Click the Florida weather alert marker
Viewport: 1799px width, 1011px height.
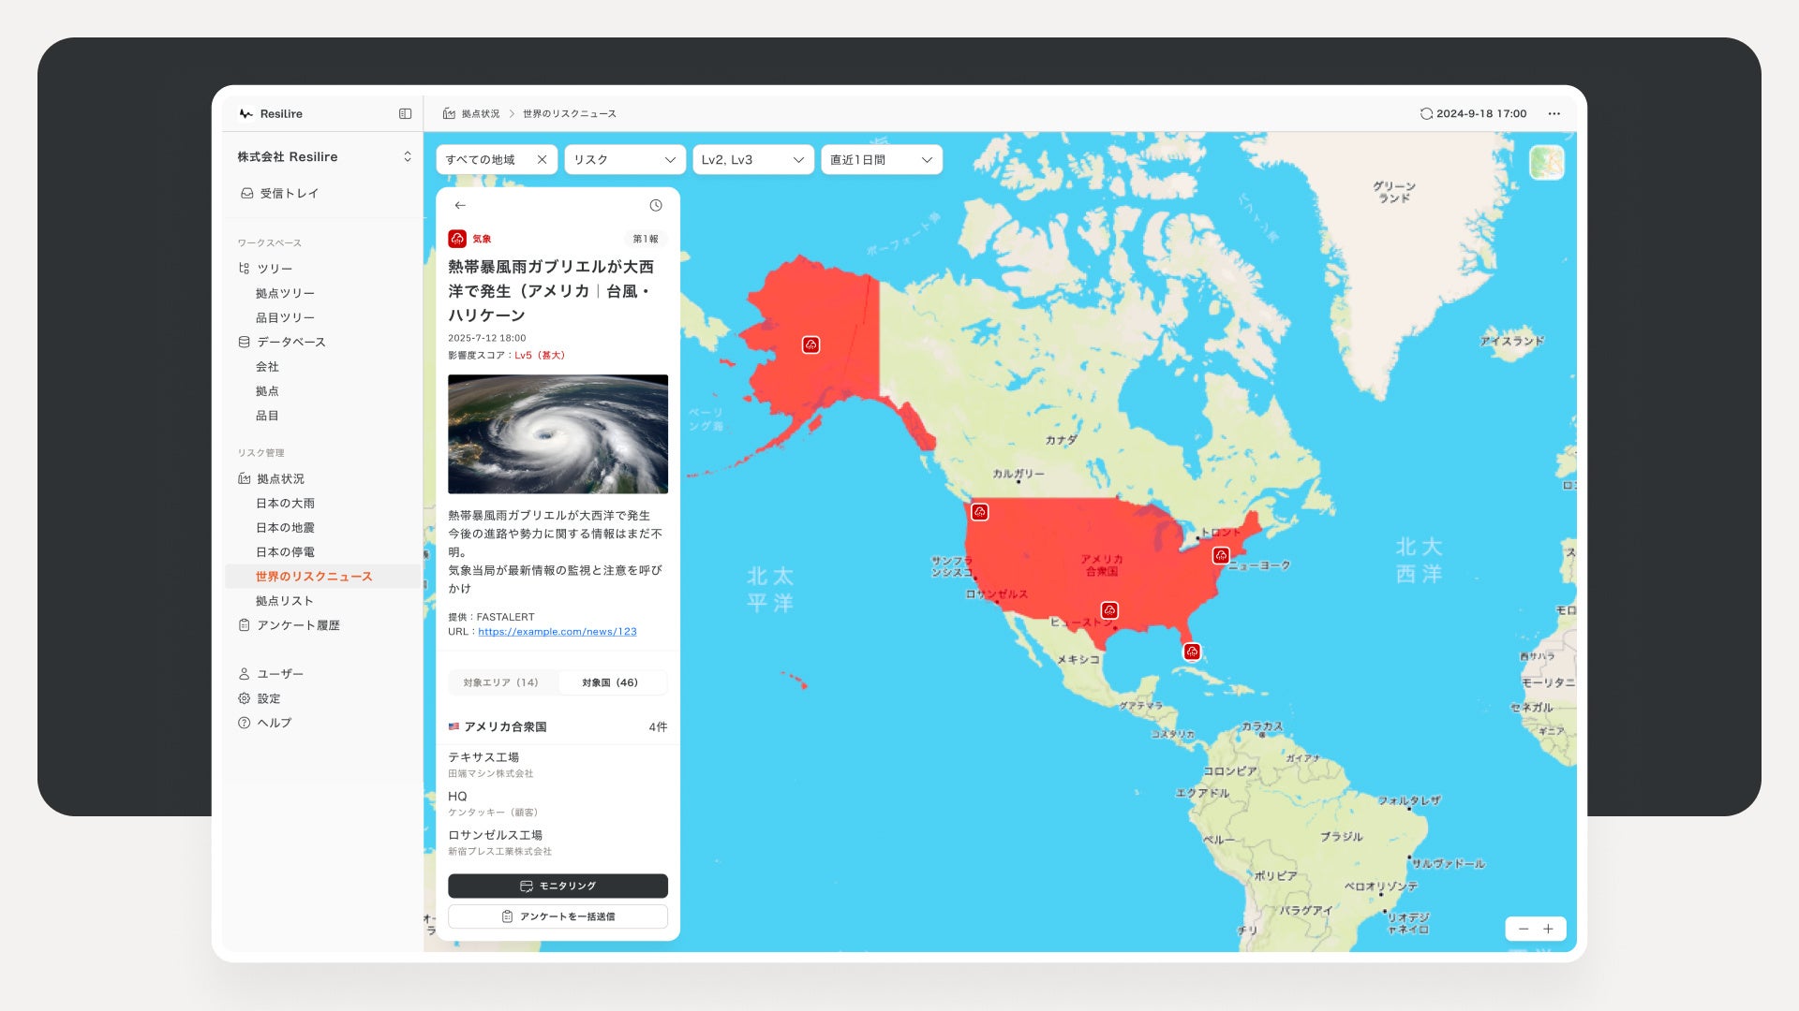tap(1191, 652)
